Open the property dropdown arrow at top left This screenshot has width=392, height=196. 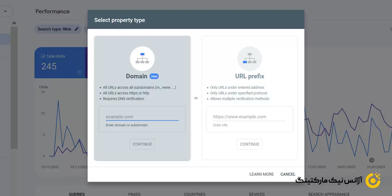pyautogui.click(x=5, y=11)
